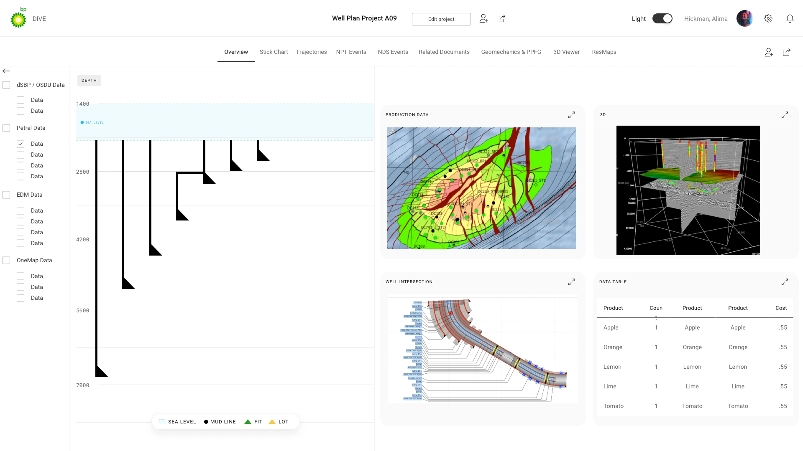Uncheck the checked Data item under Petrel Data
This screenshot has width=803, height=451.
coord(20,144)
